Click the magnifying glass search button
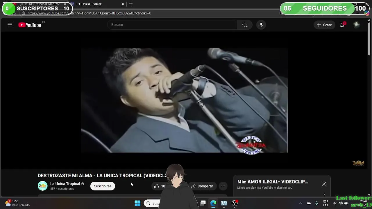The image size is (372, 209). (x=245, y=25)
